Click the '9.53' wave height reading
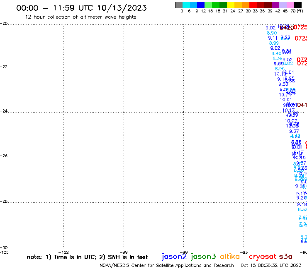Image resolution: width=307 pixels, height=269 pixels. [x=283, y=84]
